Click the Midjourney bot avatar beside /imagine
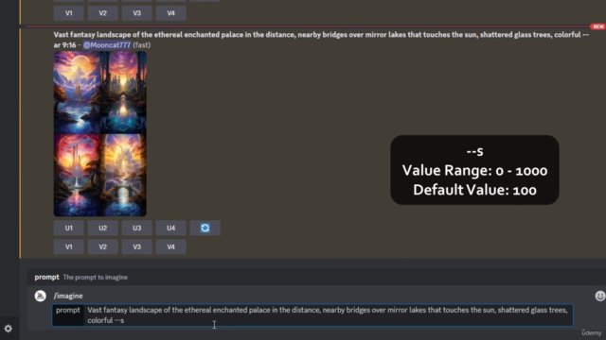Screen dimensions: 606x340 click(40, 296)
